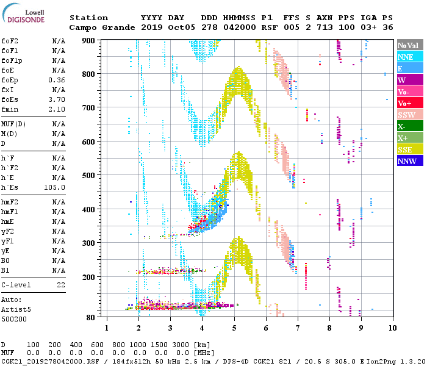Image resolution: width=427 pixels, height=366 pixels.
Task: Select the SSW legend swatch
Action: click(410, 115)
